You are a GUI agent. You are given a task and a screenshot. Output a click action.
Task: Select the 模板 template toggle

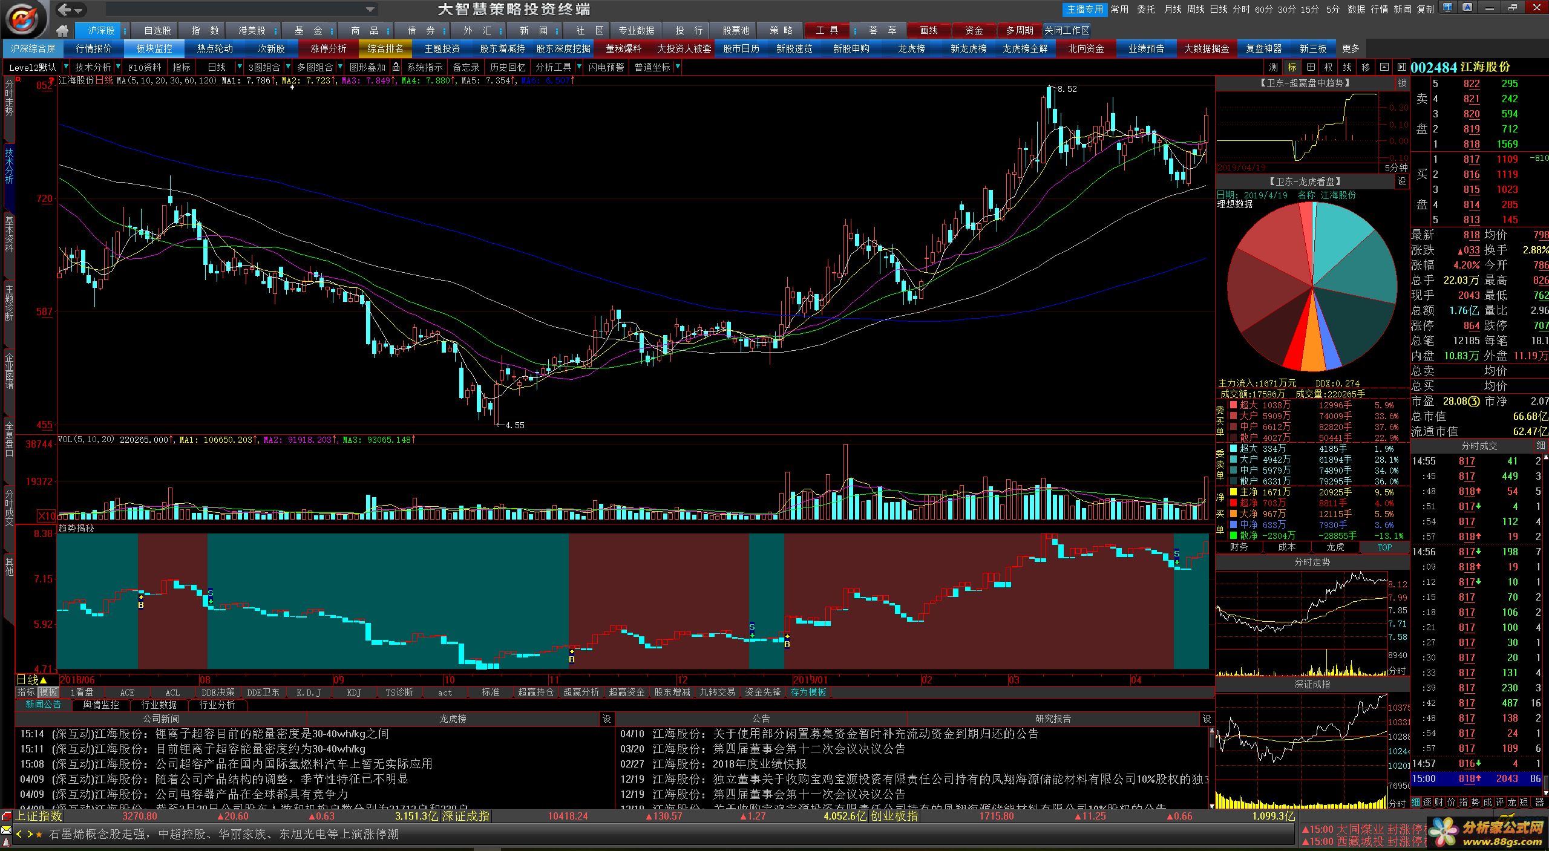click(47, 692)
